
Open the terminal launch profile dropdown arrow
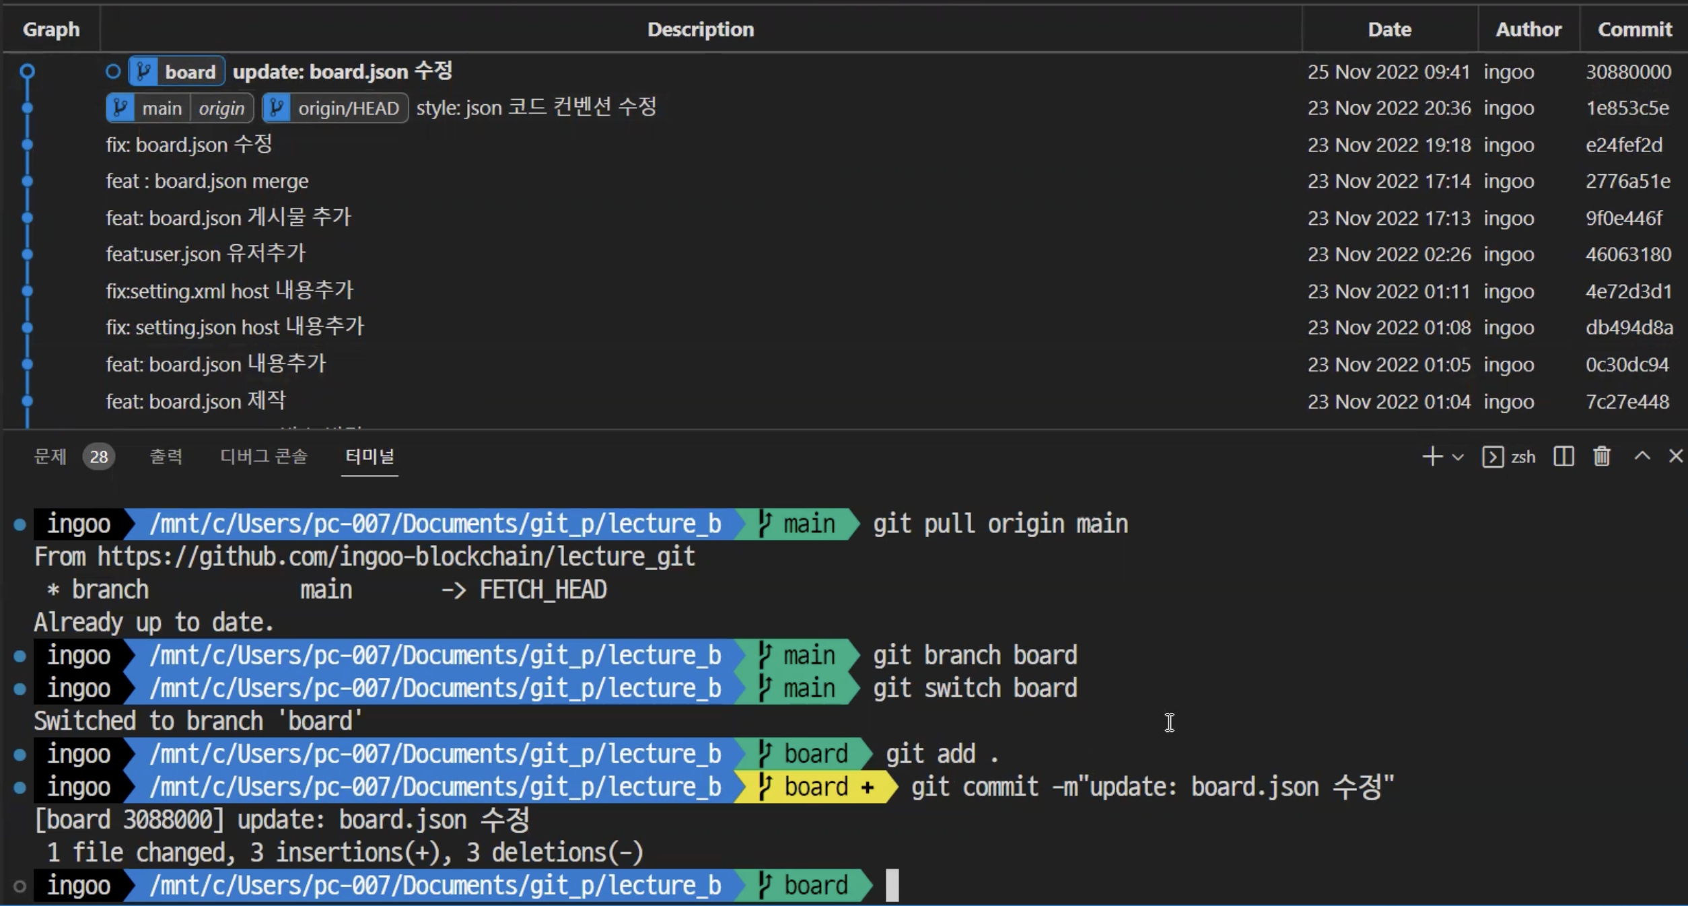coord(1458,457)
